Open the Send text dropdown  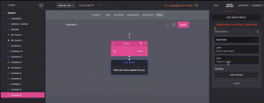(237, 40)
